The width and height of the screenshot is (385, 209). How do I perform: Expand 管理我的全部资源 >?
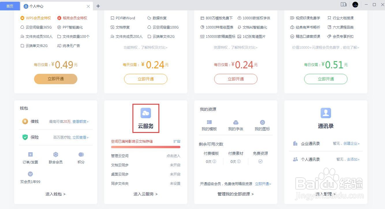click(236, 194)
